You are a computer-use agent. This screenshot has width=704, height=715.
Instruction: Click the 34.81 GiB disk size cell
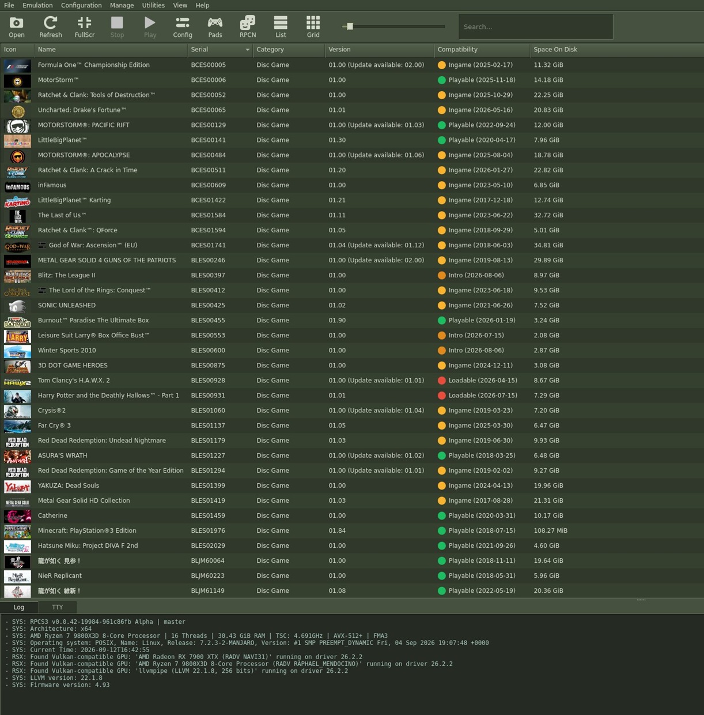tap(548, 245)
